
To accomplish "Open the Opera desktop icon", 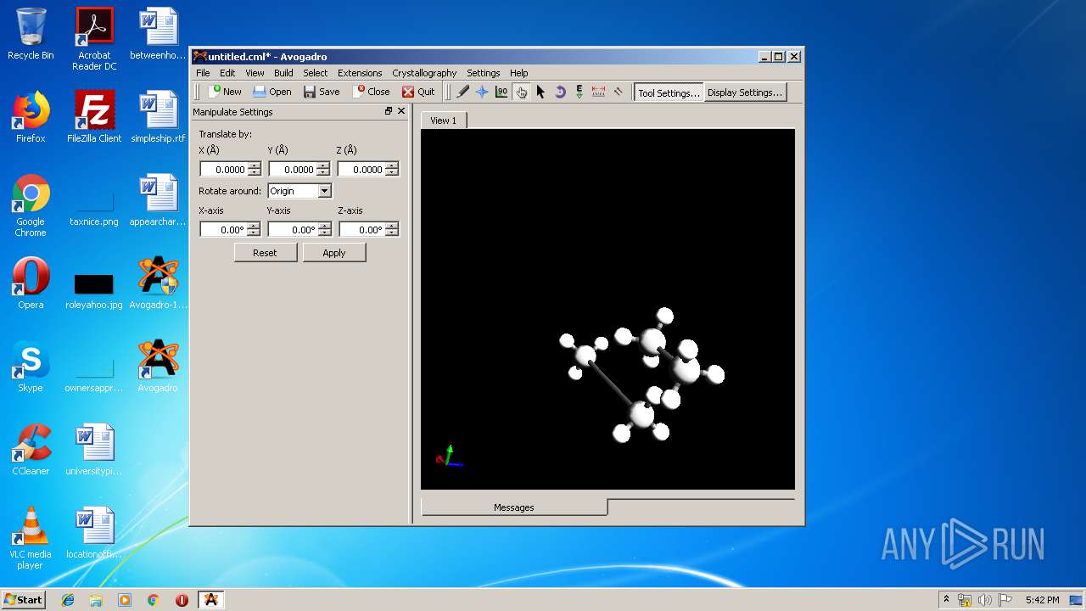I will click(31, 283).
